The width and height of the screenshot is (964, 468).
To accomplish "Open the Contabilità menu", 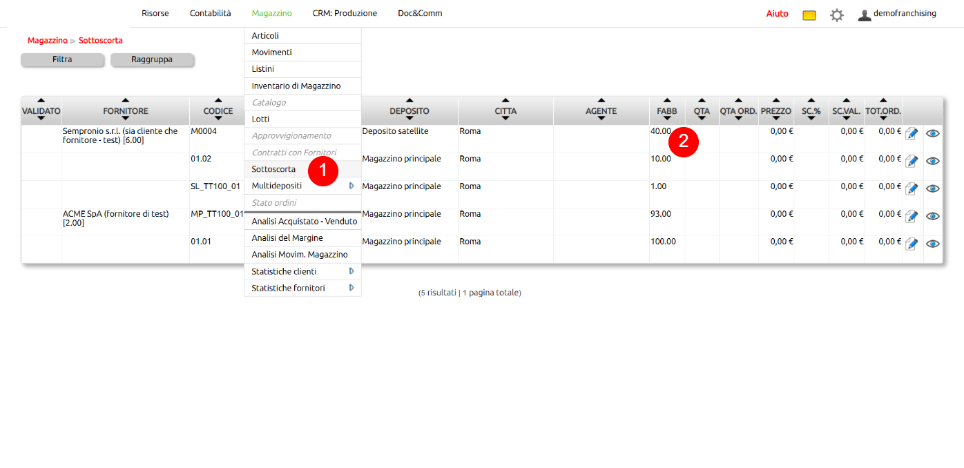I will [x=210, y=13].
